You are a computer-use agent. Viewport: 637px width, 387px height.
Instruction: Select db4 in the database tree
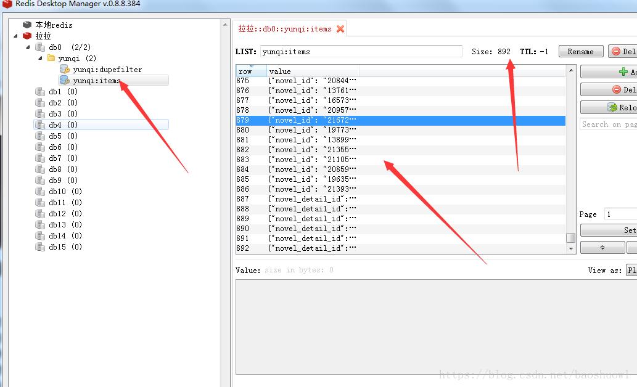(55, 125)
